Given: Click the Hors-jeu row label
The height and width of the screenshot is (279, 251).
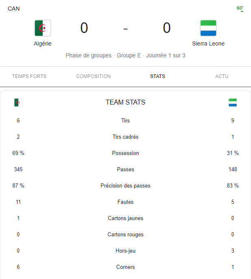Looking at the screenshot, I should pos(125,251).
